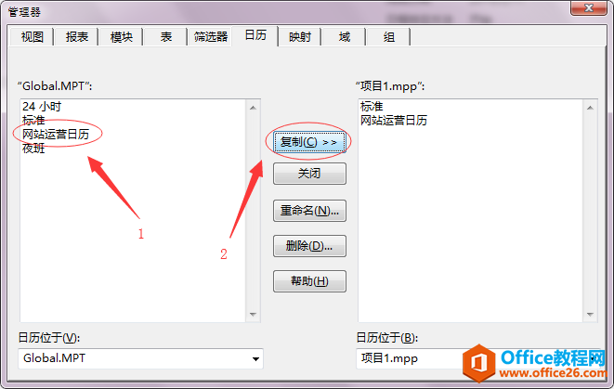Viewport: 614px width, 389px height.
Task: Open the 映射 tab
Action: [x=299, y=37]
